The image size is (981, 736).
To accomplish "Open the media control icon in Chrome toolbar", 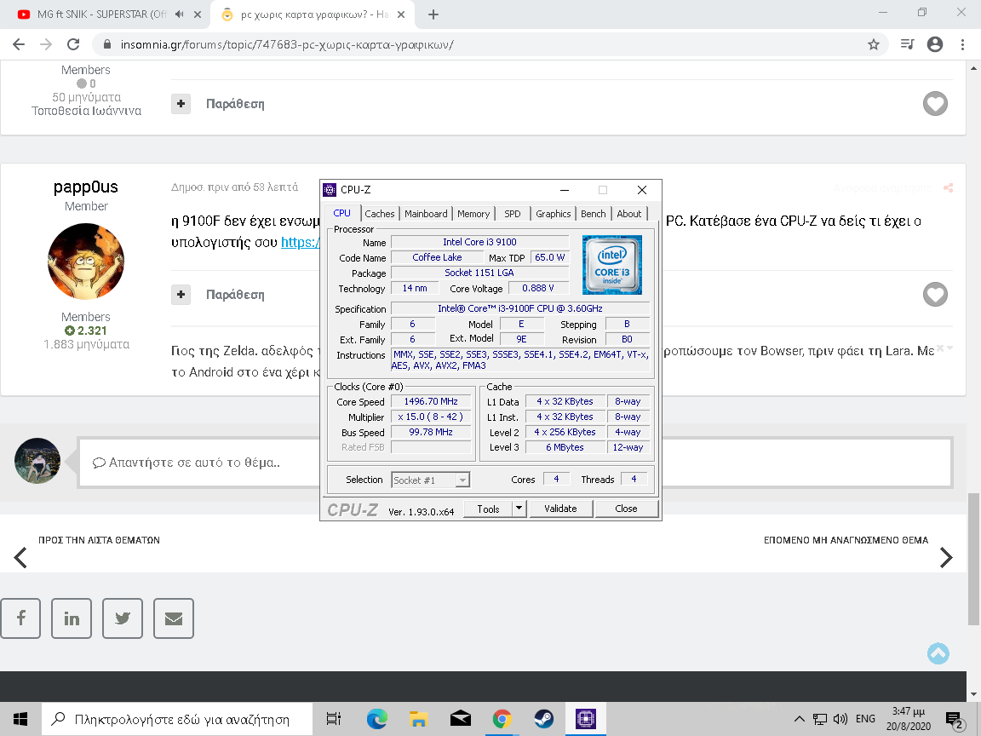I will (x=907, y=44).
